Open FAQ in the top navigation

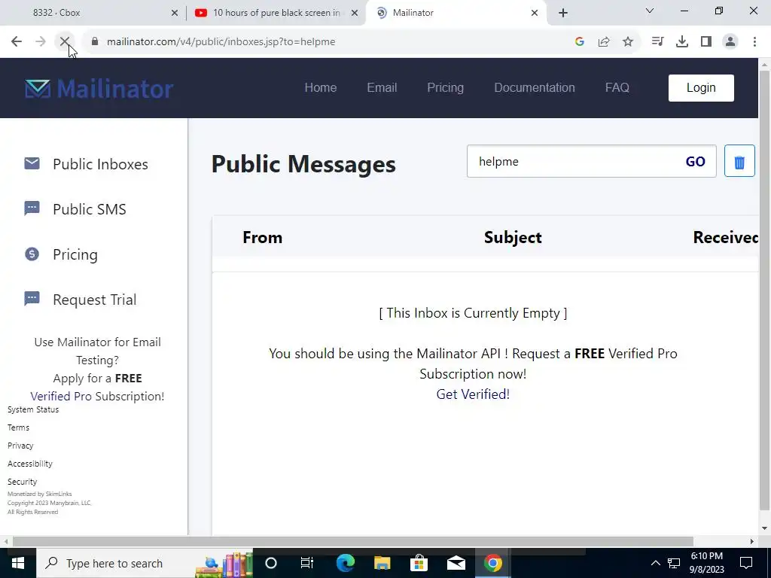point(617,87)
